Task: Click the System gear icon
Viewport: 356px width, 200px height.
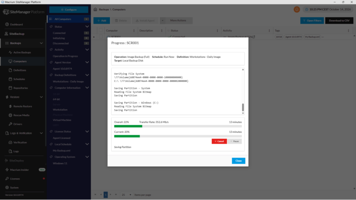Action: (7, 187)
